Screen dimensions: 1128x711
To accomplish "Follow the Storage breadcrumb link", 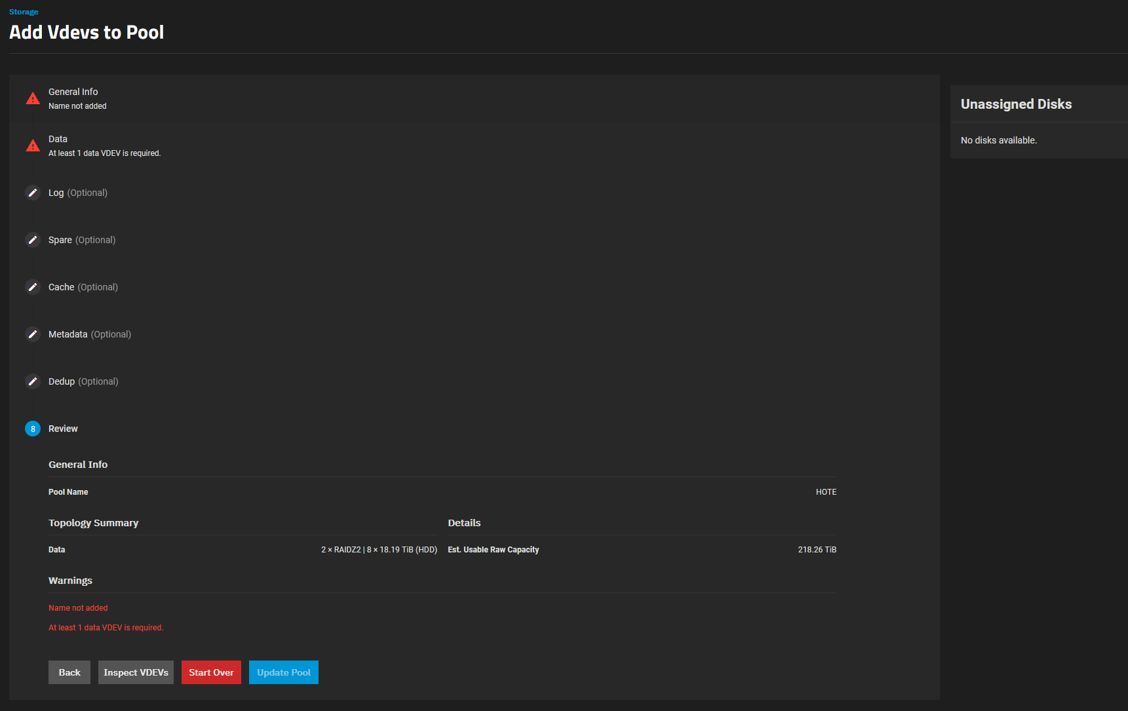I will point(24,12).
